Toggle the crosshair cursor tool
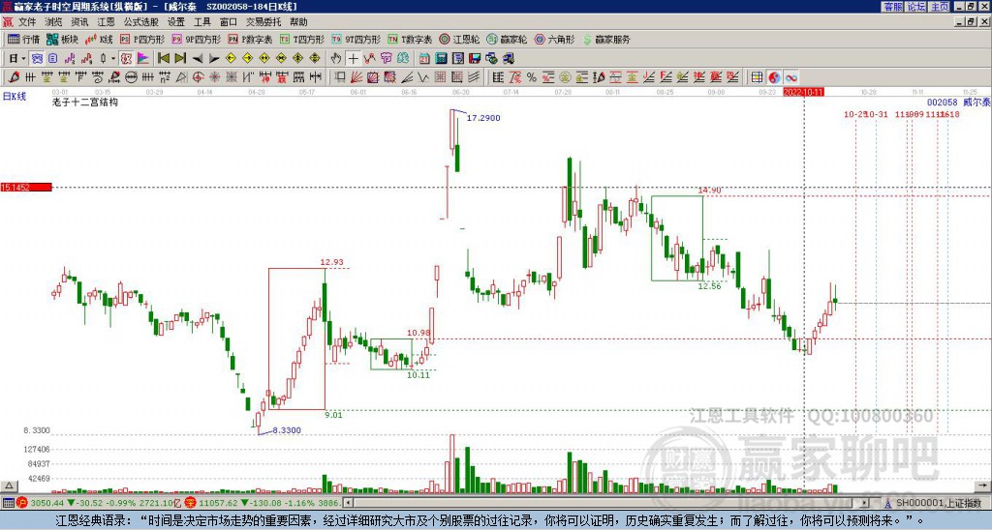The height and width of the screenshot is (530, 992). click(x=353, y=59)
